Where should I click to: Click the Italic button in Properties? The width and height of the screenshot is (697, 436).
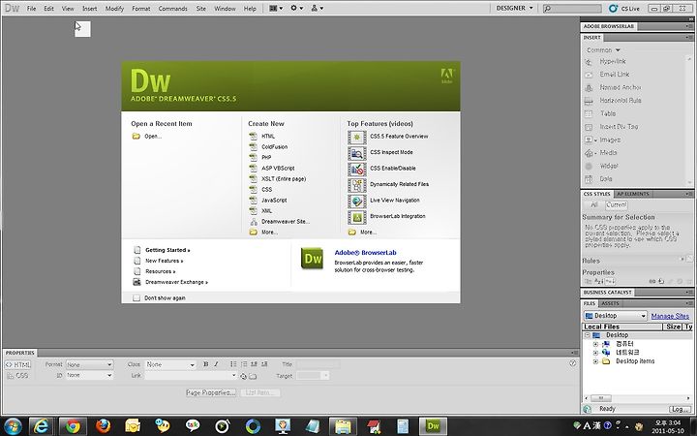(x=216, y=364)
